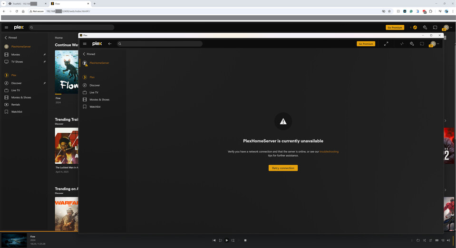Go back using the arrow in the Plex popup
Image resolution: width=456 pixels, height=248 pixels.
pyautogui.click(x=110, y=44)
